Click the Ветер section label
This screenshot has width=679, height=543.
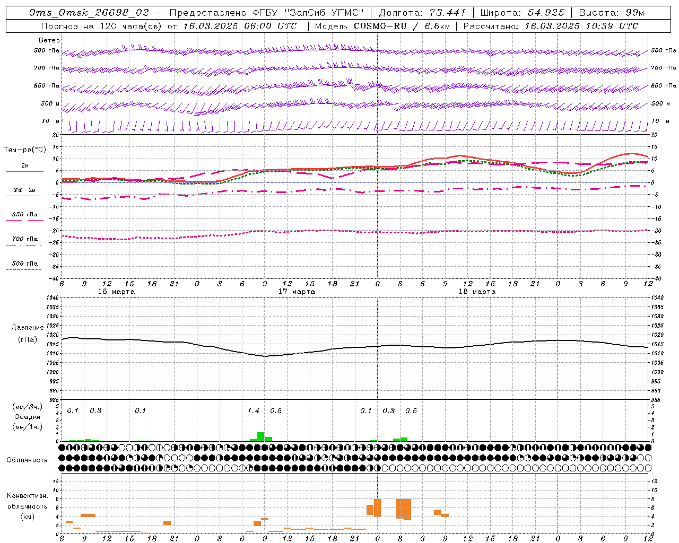coord(49,40)
